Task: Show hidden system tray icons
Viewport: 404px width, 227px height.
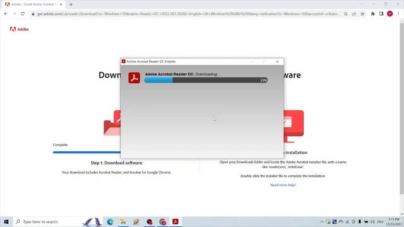Action: point(322,221)
